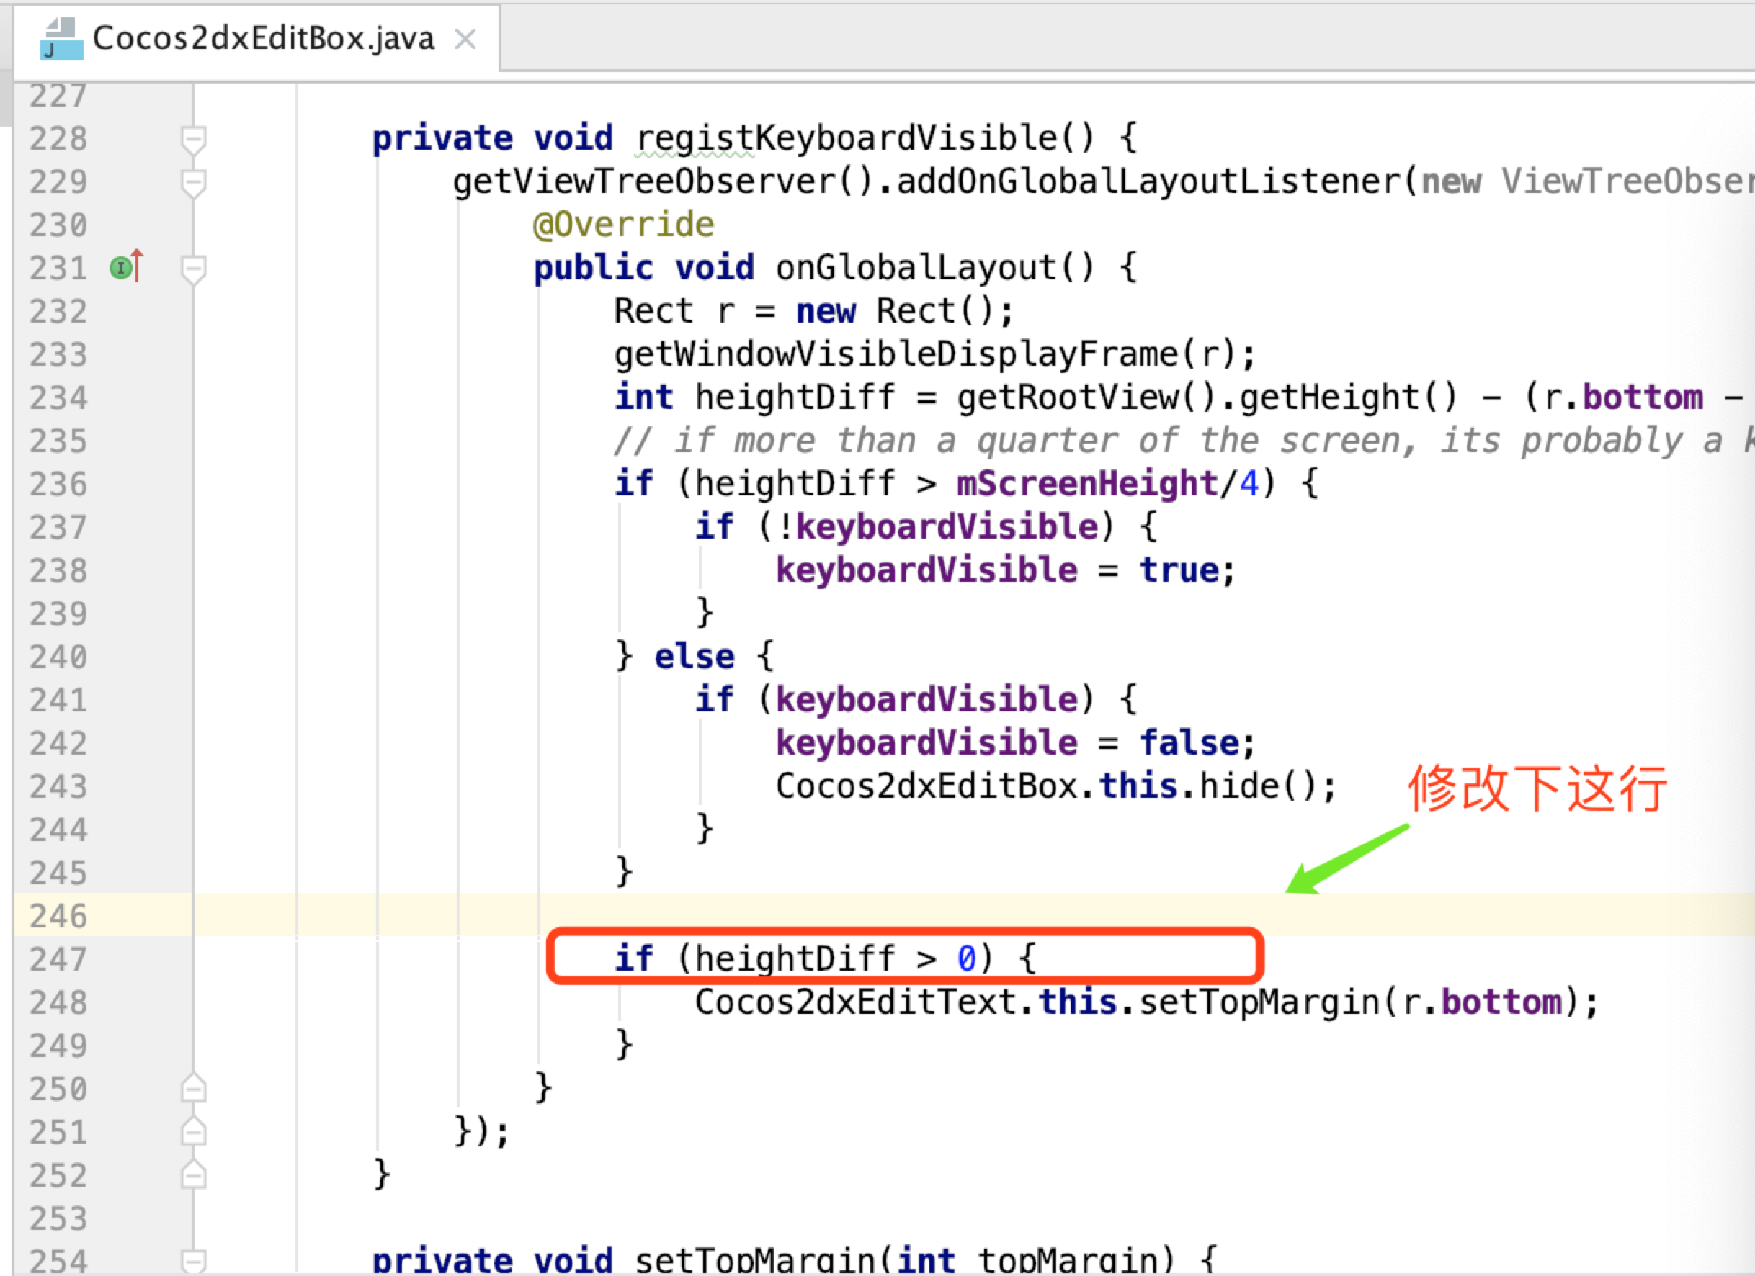Click the implements-method gutter icon on line 231
Screen dimensions: 1755x1276
click(x=122, y=268)
